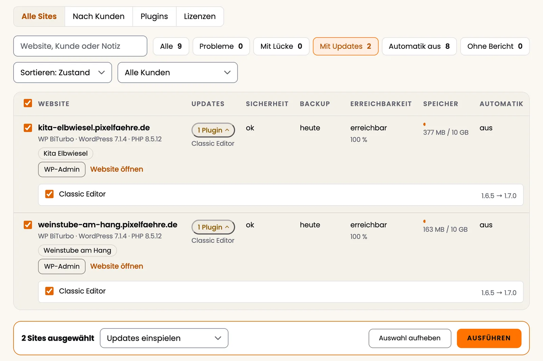Screen dimensions: 543x361
Task: Open WP-Admin for weinstube-am-hang
Action: pyautogui.click(x=62, y=266)
